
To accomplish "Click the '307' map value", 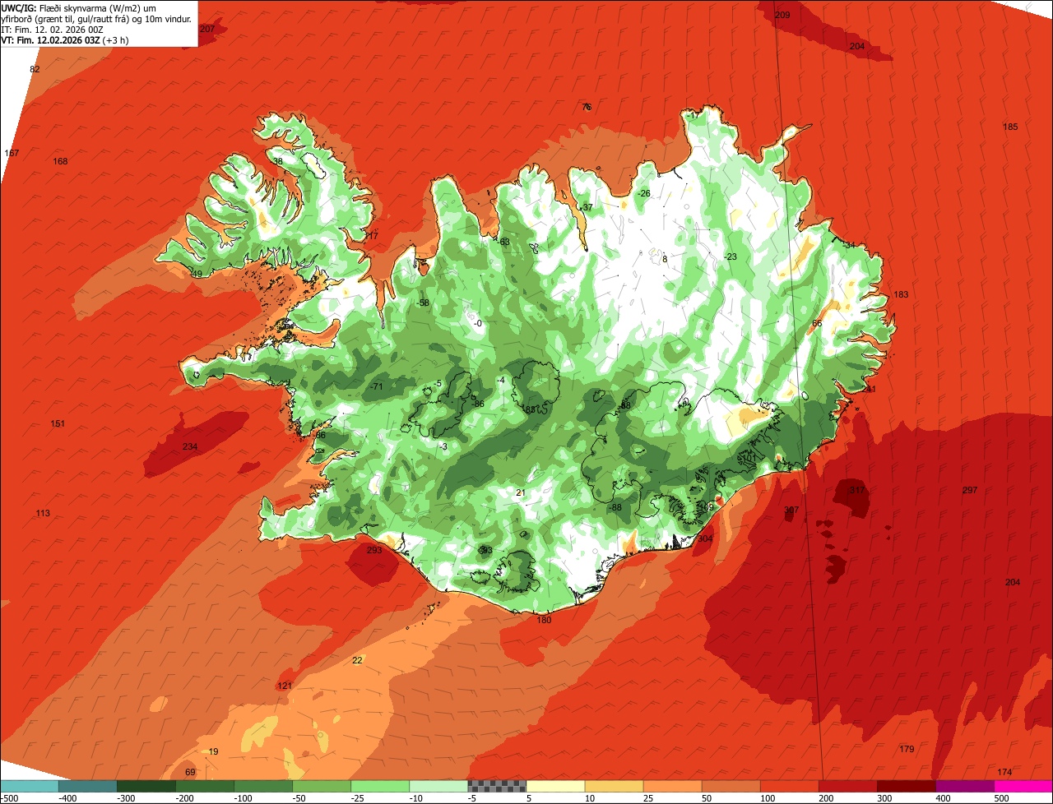I will tap(791, 511).
